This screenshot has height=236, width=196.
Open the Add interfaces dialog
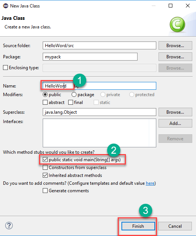coord(175,123)
